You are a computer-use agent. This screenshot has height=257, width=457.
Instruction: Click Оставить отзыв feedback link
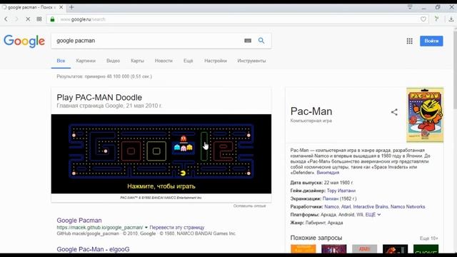tap(249, 206)
